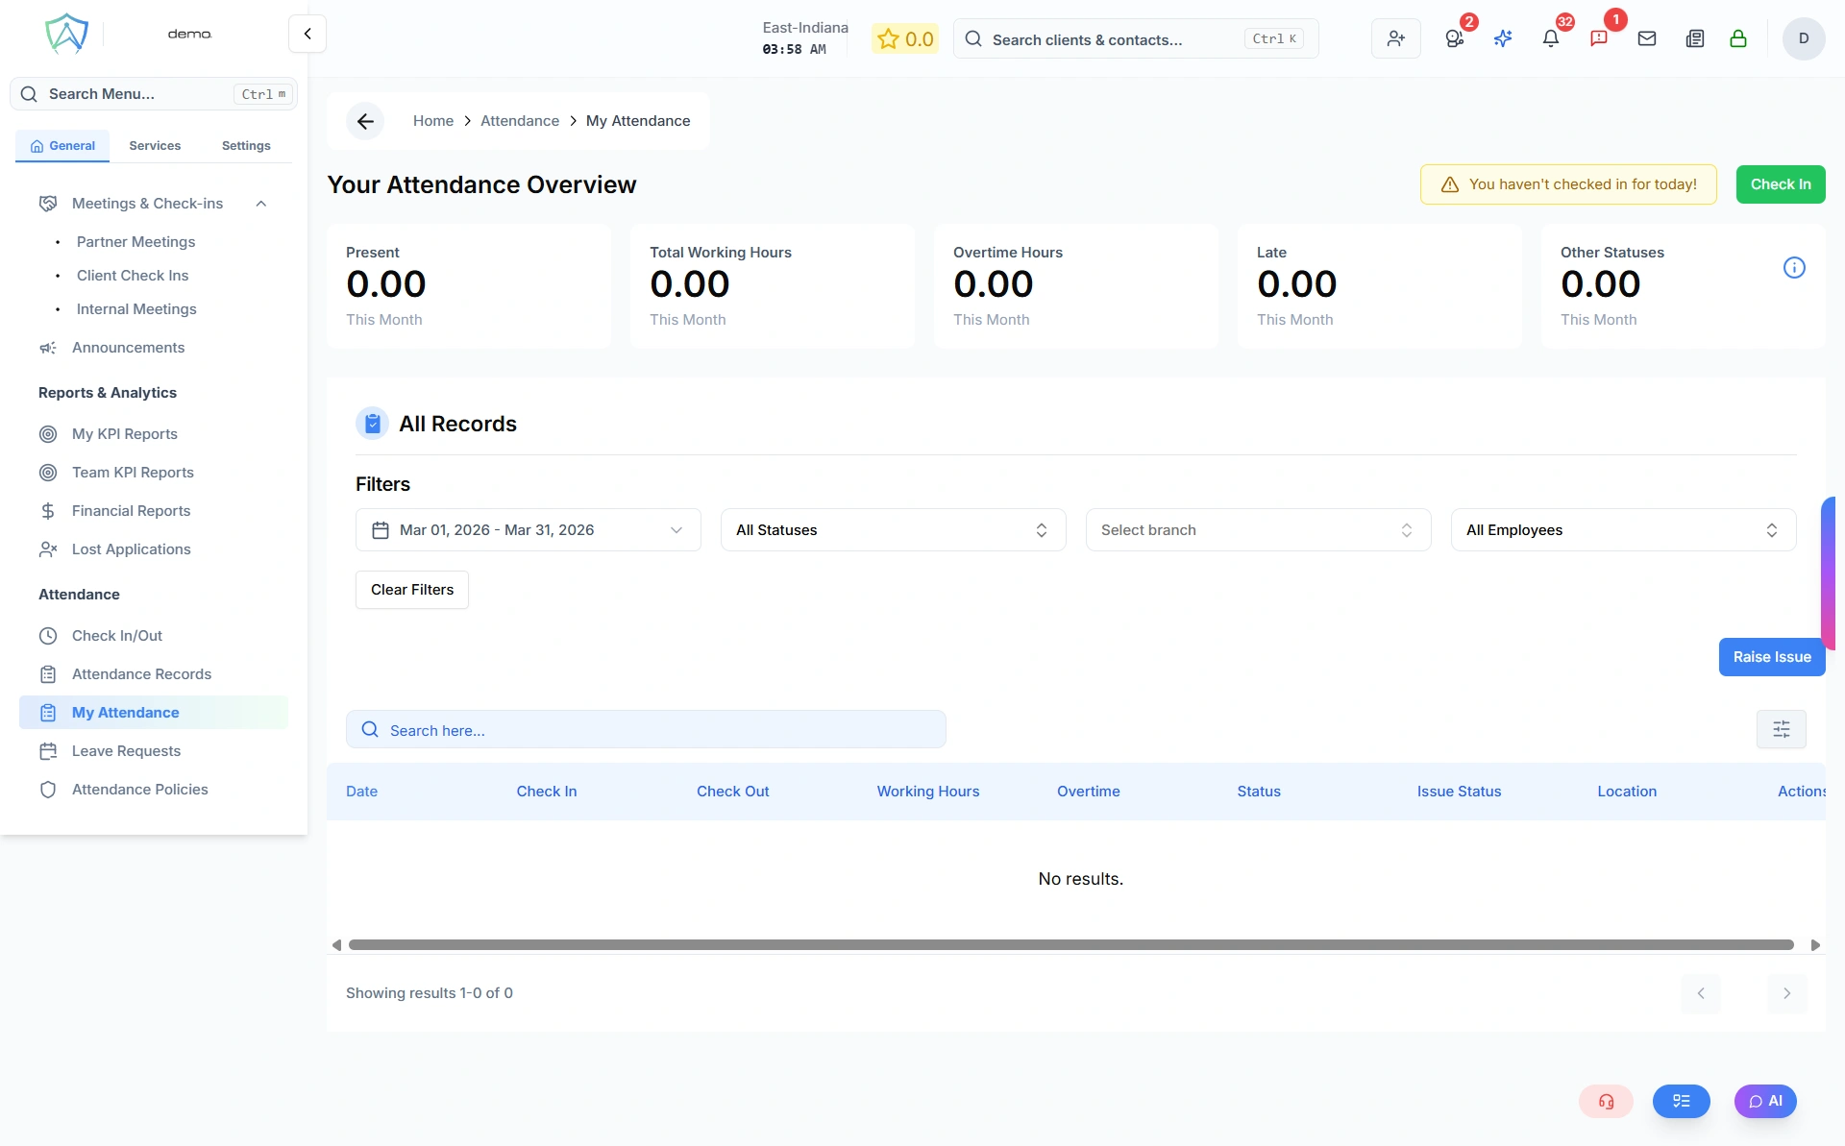
Task: Click the notification bell icon
Action: pos(1550,38)
